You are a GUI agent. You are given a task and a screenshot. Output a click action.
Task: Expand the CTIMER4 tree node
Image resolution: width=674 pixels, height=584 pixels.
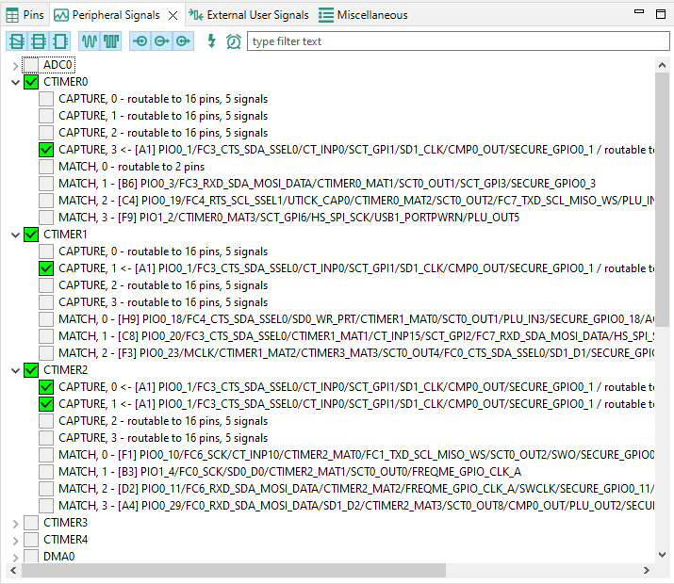15,541
